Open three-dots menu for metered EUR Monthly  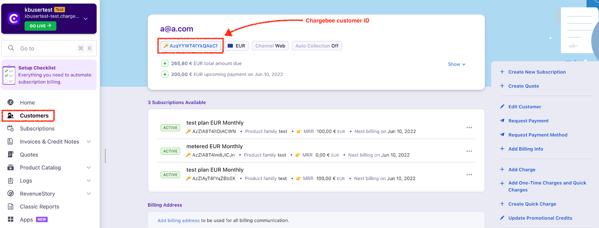469,151
